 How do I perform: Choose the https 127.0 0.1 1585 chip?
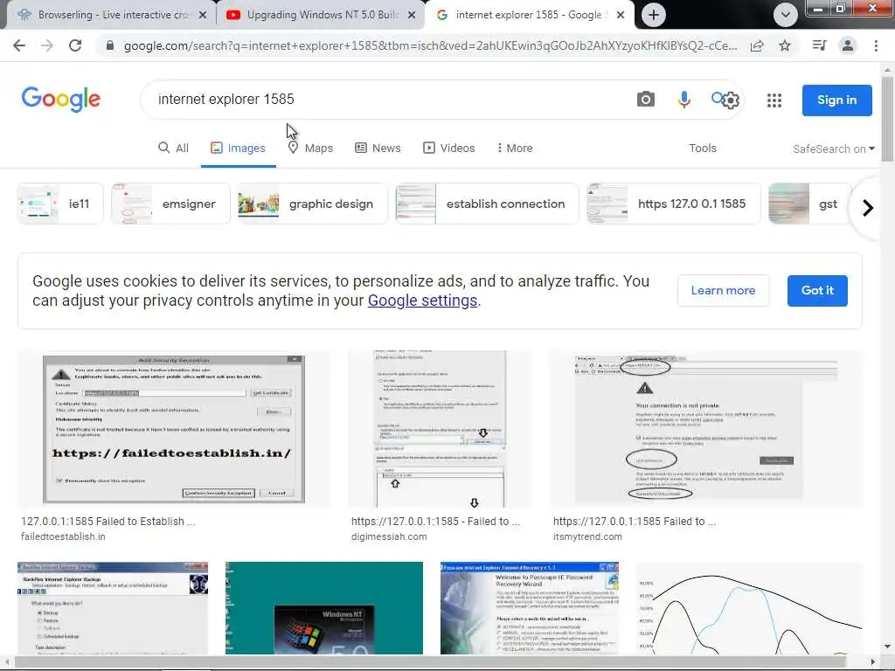pyautogui.click(x=674, y=204)
